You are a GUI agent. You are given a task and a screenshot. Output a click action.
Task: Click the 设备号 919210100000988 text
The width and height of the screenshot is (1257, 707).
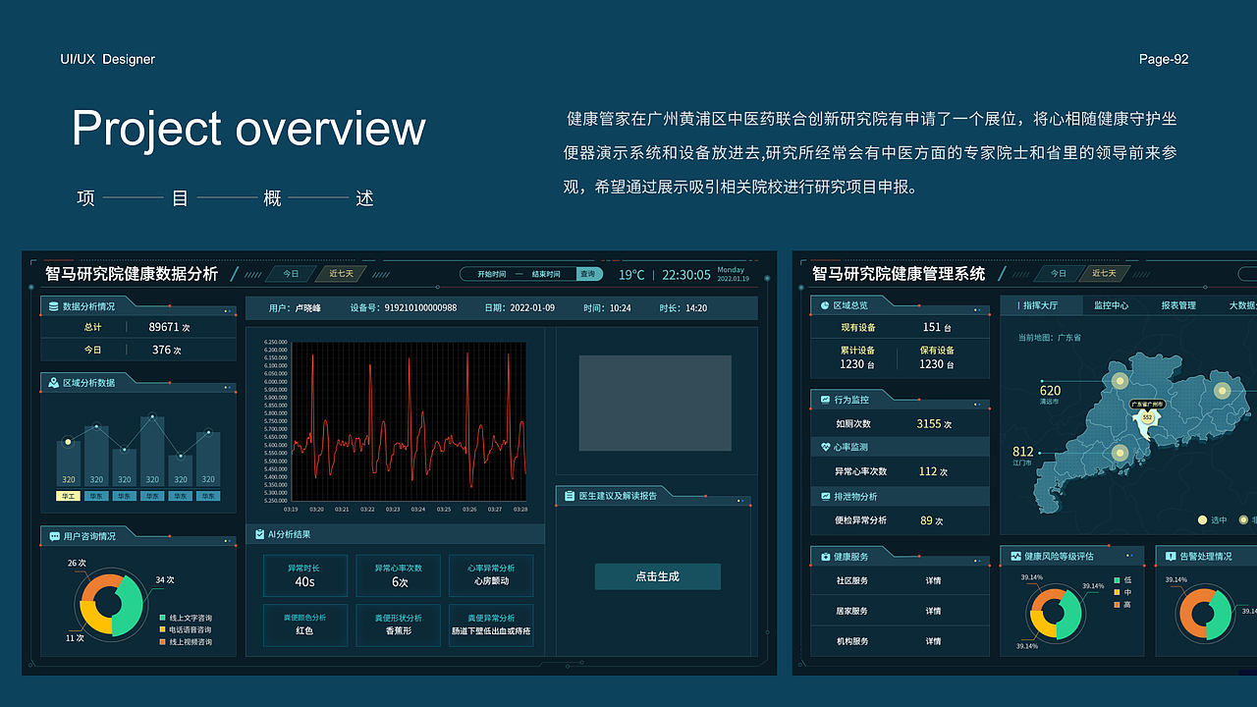coord(404,308)
